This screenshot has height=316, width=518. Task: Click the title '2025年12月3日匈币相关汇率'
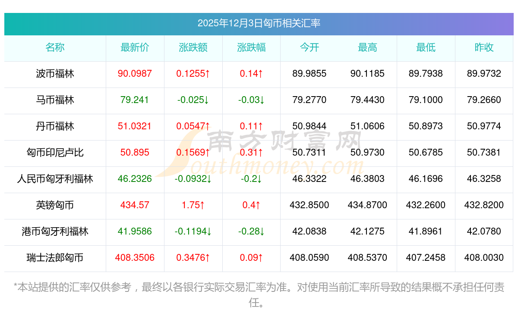[259, 23]
